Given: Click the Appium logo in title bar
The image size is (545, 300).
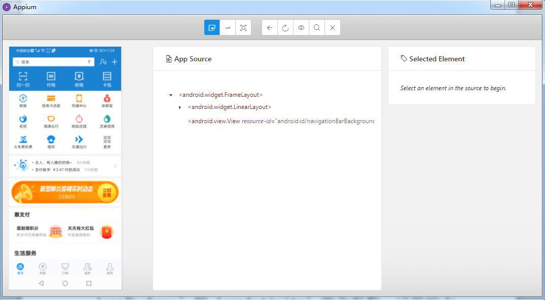Looking at the screenshot, I should click(6, 7).
